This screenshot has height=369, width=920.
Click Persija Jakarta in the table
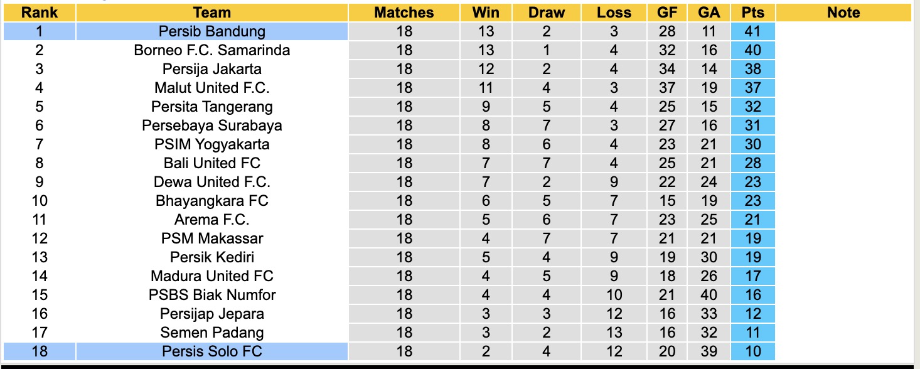pos(212,69)
